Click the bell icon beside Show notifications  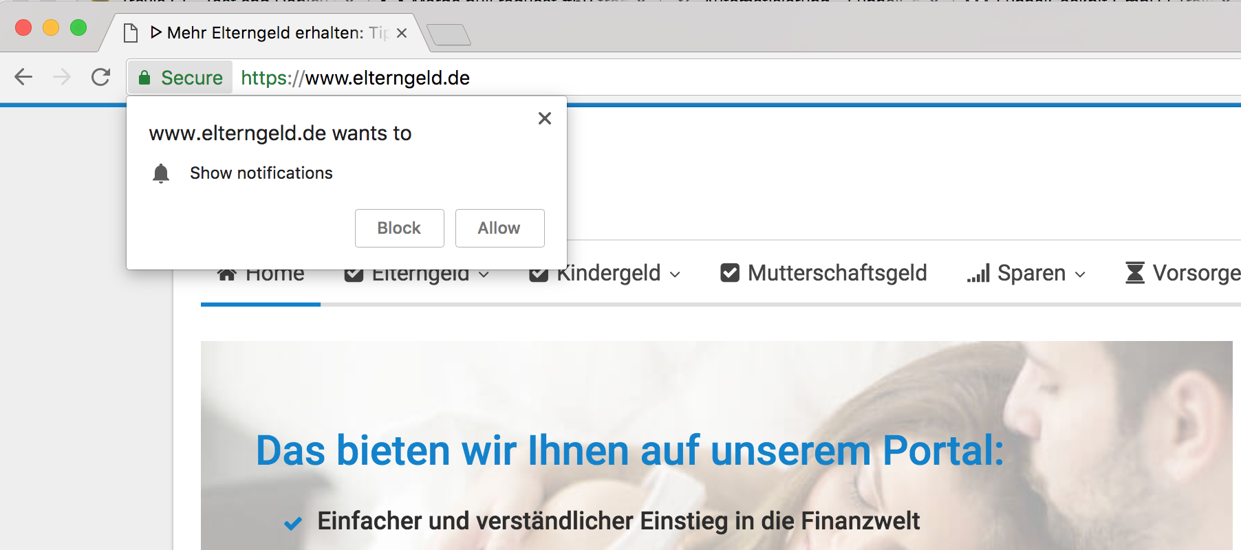pyautogui.click(x=161, y=173)
